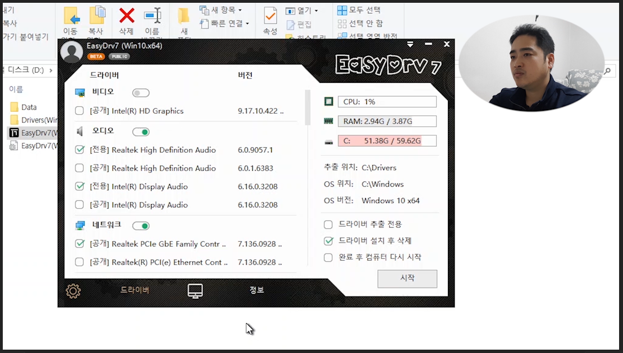Screen dimensions: 623x353
Task: Click driver version 9.17.10.422
Action: click(x=260, y=111)
